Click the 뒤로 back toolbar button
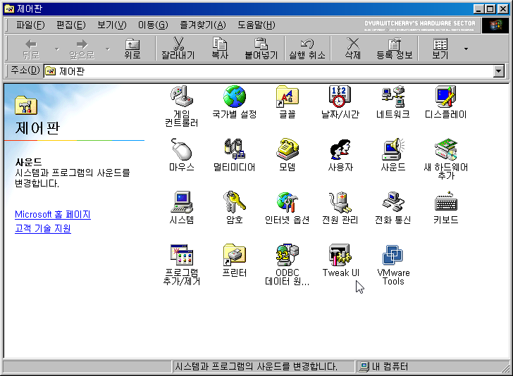The image size is (513, 376). (31, 49)
